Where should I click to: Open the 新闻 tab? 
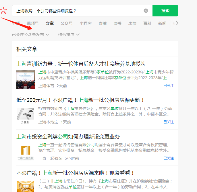tap(162, 23)
